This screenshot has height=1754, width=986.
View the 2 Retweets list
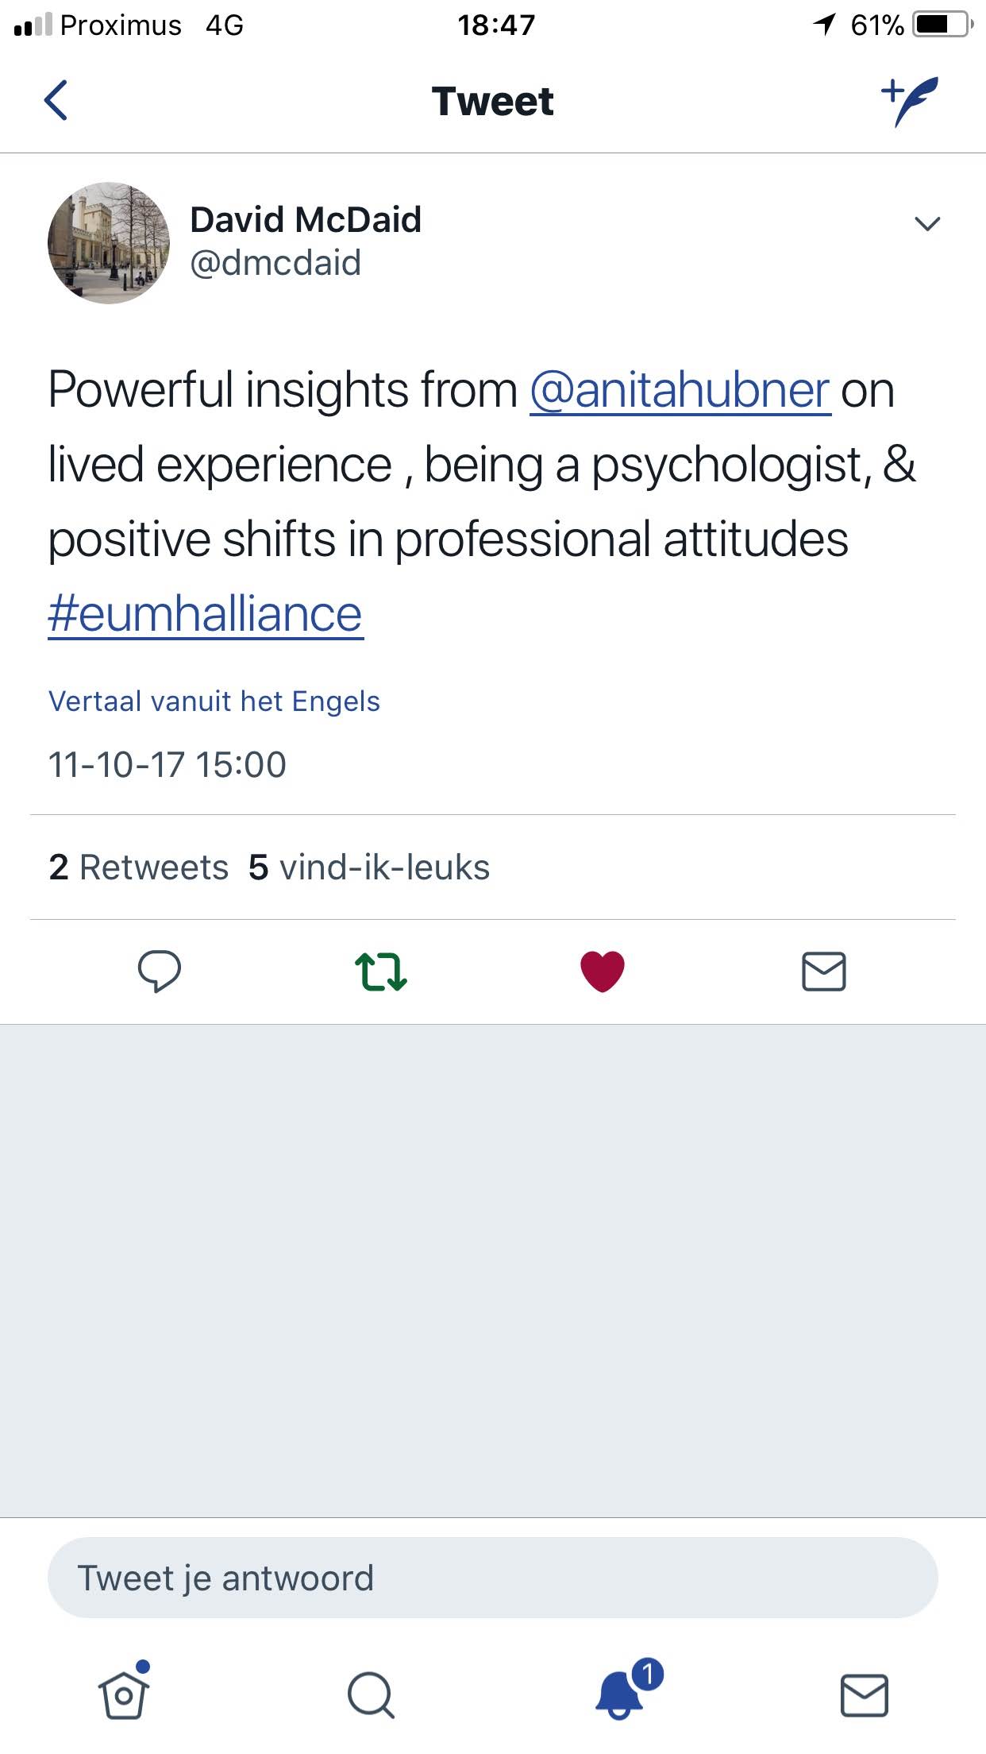pyautogui.click(x=139, y=867)
